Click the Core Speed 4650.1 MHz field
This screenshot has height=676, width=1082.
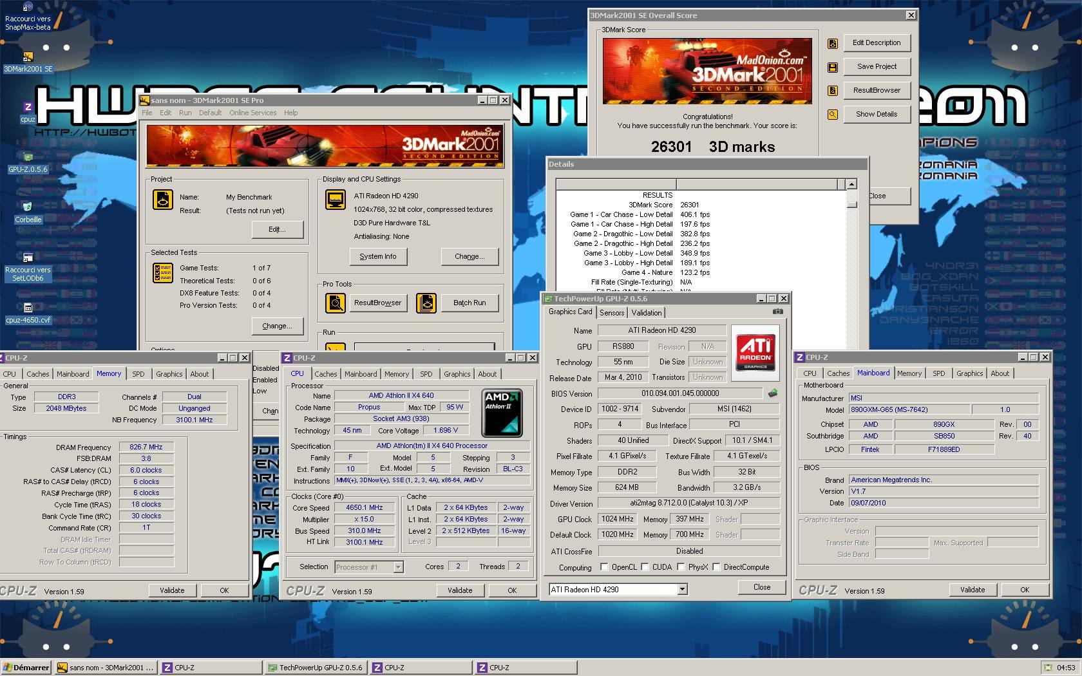point(365,508)
